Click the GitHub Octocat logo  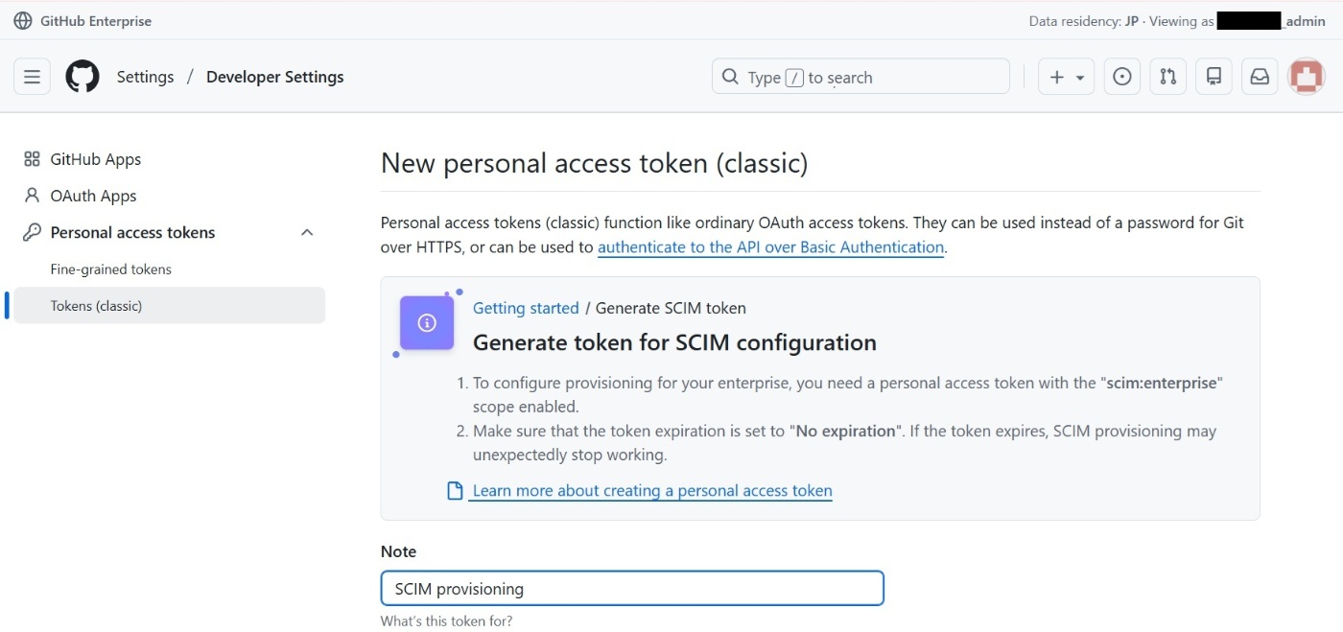click(x=82, y=77)
